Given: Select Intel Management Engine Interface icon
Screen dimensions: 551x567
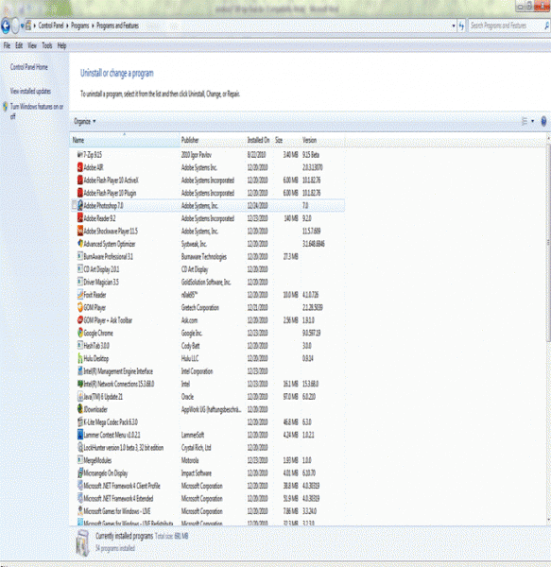Looking at the screenshot, I should pyautogui.click(x=80, y=371).
